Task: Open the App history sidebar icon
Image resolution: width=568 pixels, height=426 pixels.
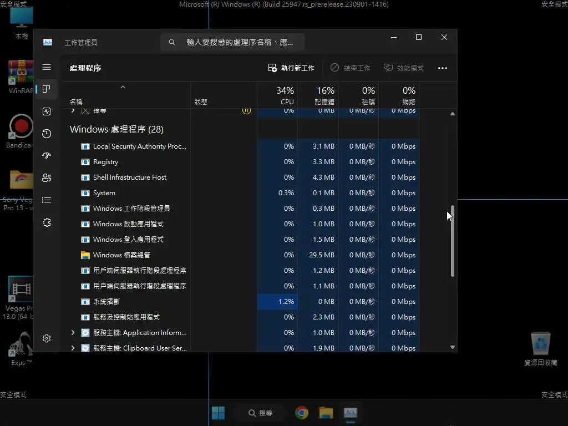Action: [47, 134]
